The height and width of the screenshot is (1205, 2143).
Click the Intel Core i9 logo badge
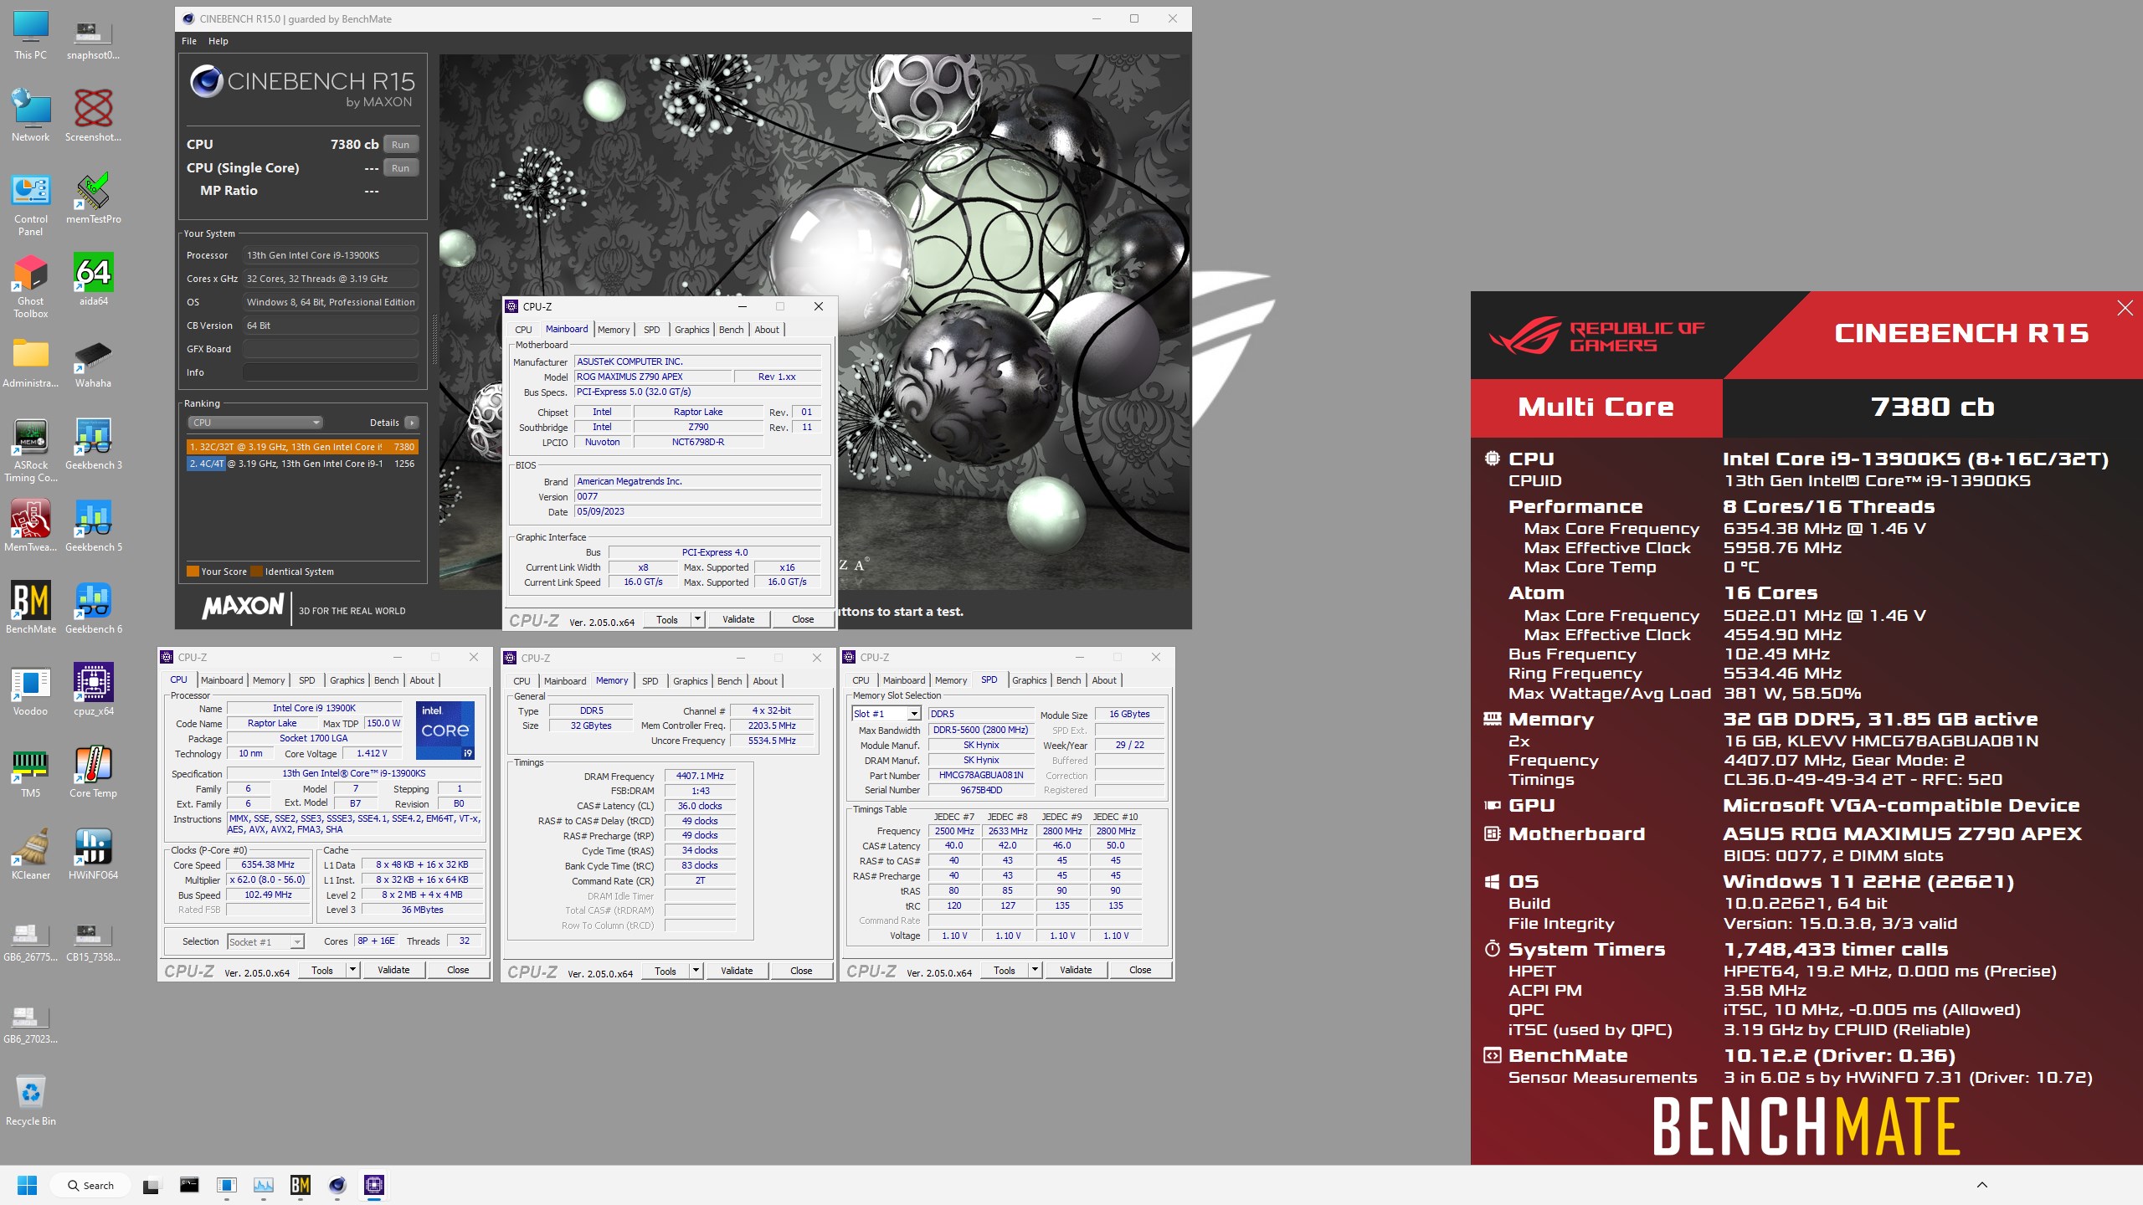[x=445, y=730]
